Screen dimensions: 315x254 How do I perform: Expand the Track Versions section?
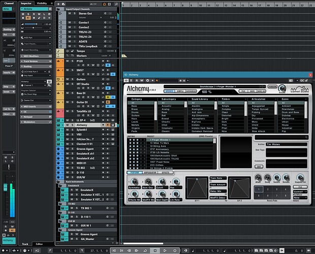point(36,61)
